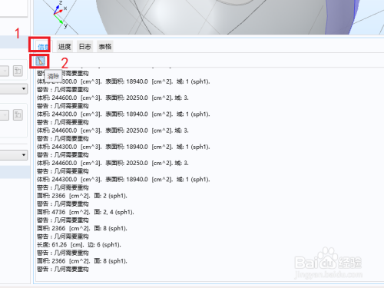Open the 表格 tab
Viewport: 384px width, 288px height.
105,47
